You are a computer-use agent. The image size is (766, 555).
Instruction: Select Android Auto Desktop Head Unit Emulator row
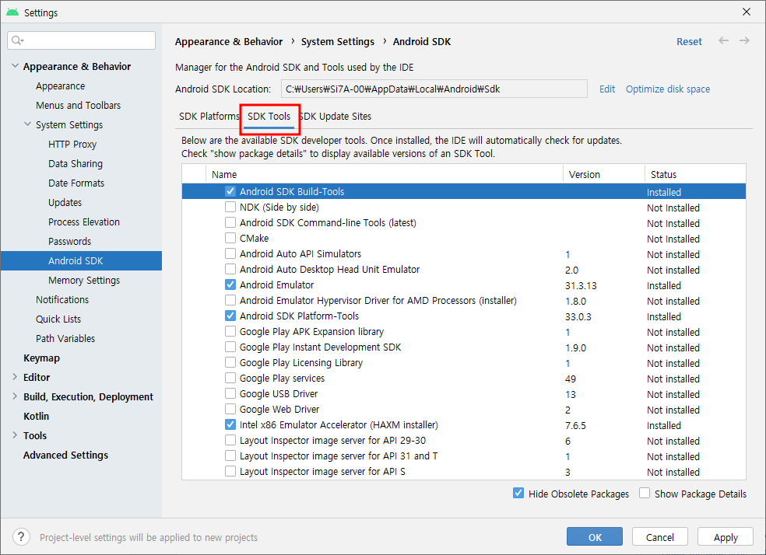coord(464,269)
